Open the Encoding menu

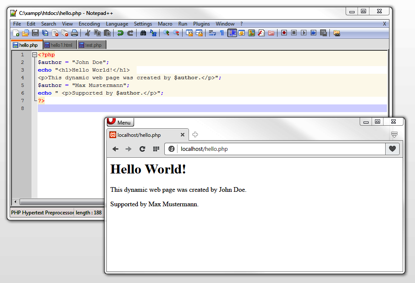[x=89, y=24]
